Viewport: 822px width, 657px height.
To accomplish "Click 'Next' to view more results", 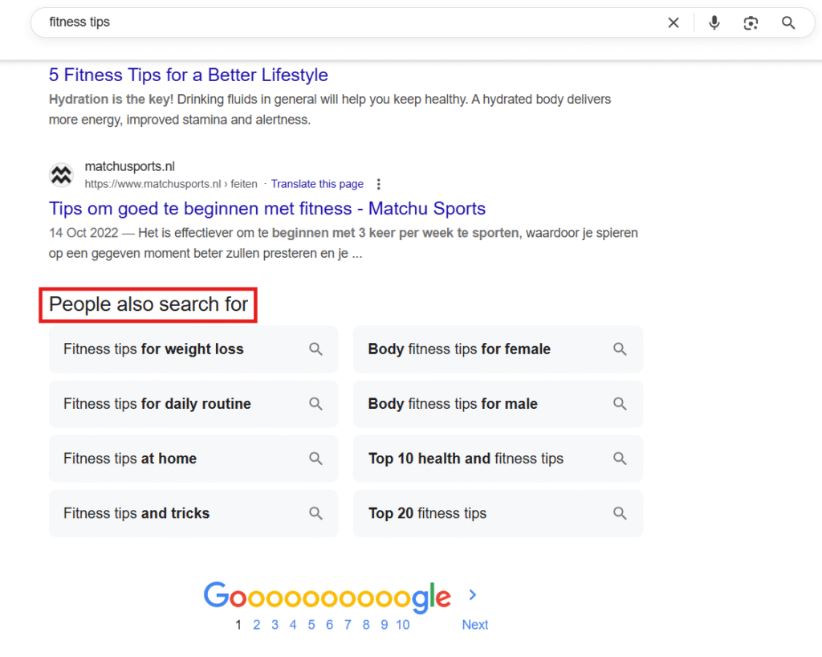I will click(474, 624).
